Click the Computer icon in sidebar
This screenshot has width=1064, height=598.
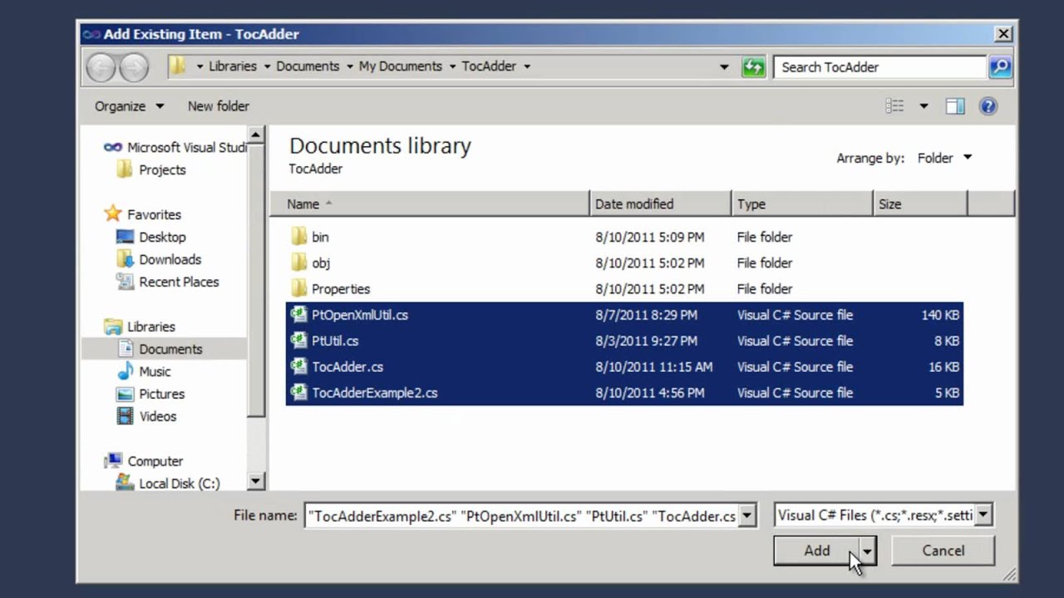(112, 461)
